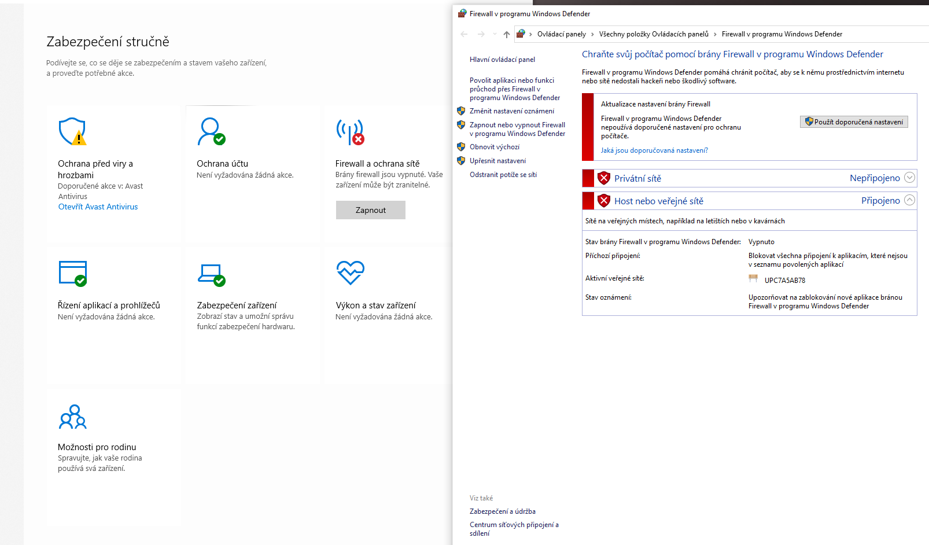Open virus and threat protection shield icon
Viewport: 929px width, 545px height.
tap(72, 131)
